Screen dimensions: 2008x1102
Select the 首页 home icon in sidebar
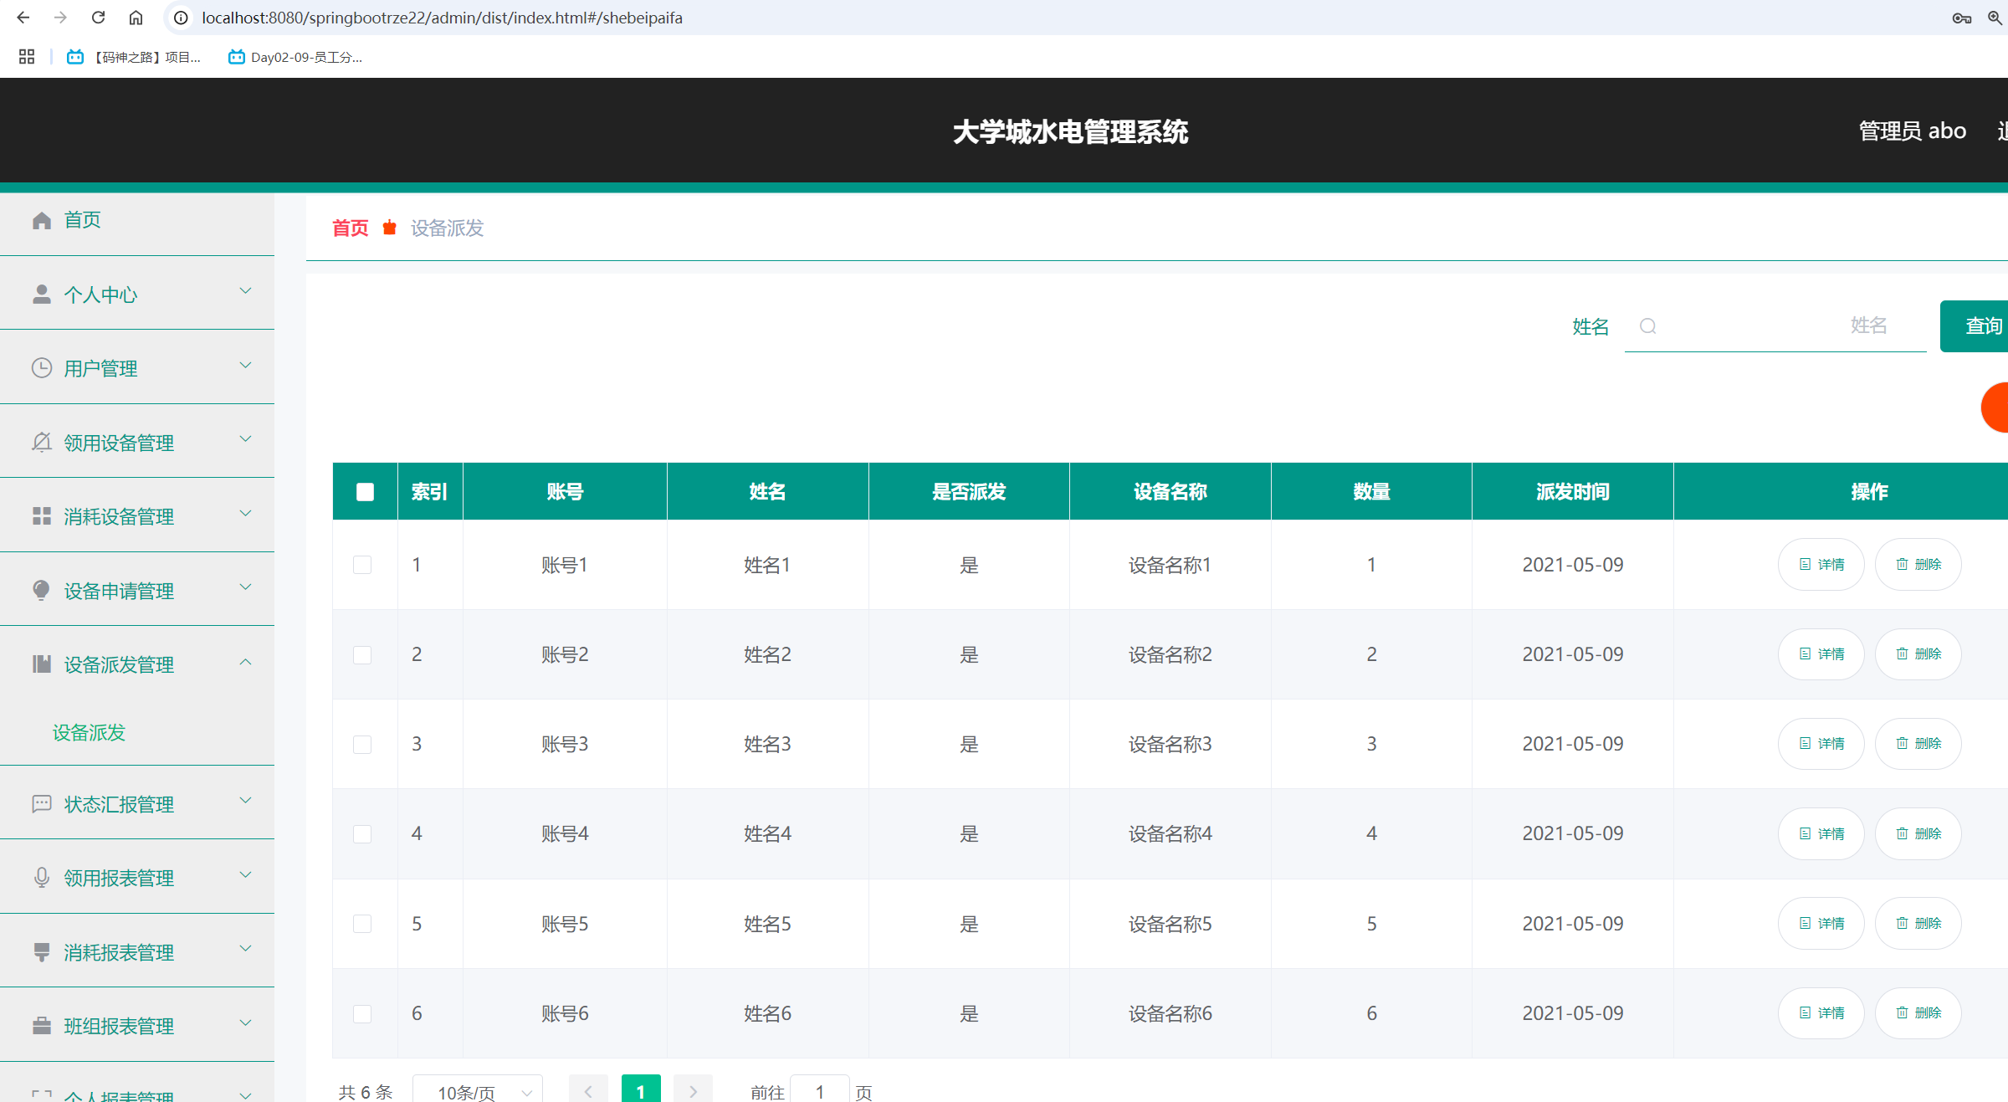pyautogui.click(x=42, y=220)
